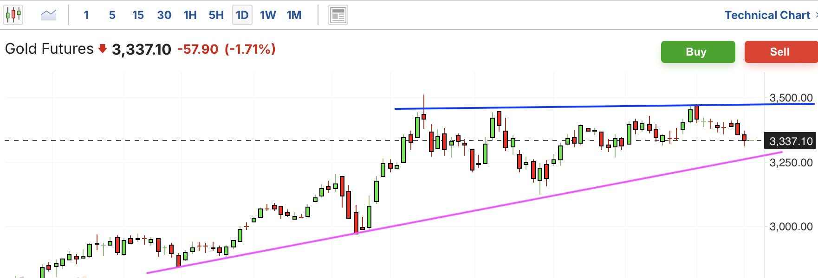Select the 1 minute timeframe
The image size is (818, 278).
[x=86, y=15]
